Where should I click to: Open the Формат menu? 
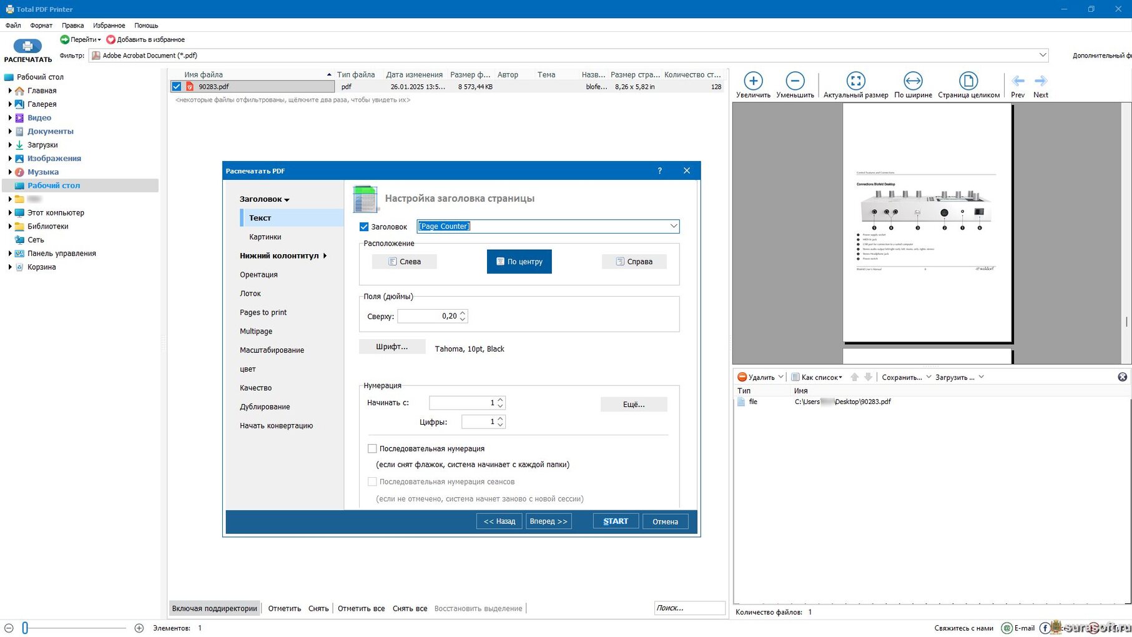(41, 26)
